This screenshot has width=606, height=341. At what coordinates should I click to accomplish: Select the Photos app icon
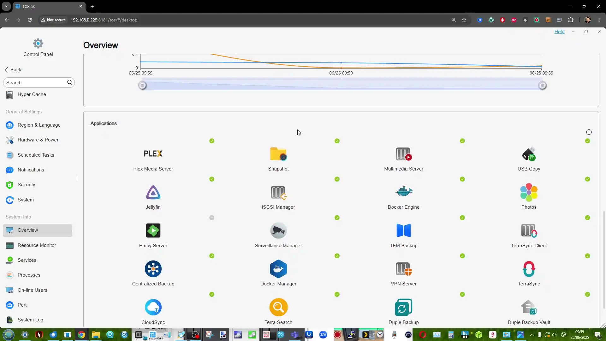529,192
